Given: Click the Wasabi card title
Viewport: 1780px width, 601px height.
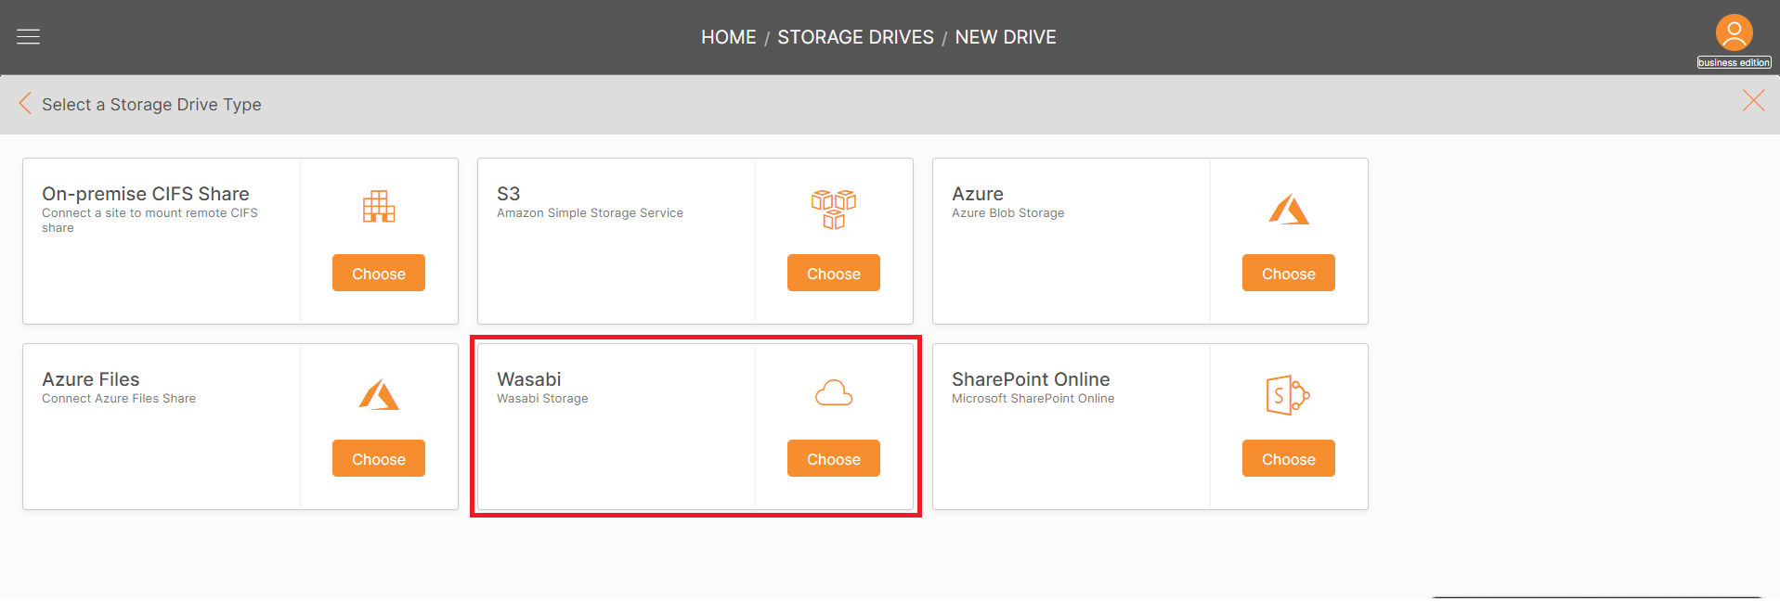Looking at the screenshot, I should (529, 379).
